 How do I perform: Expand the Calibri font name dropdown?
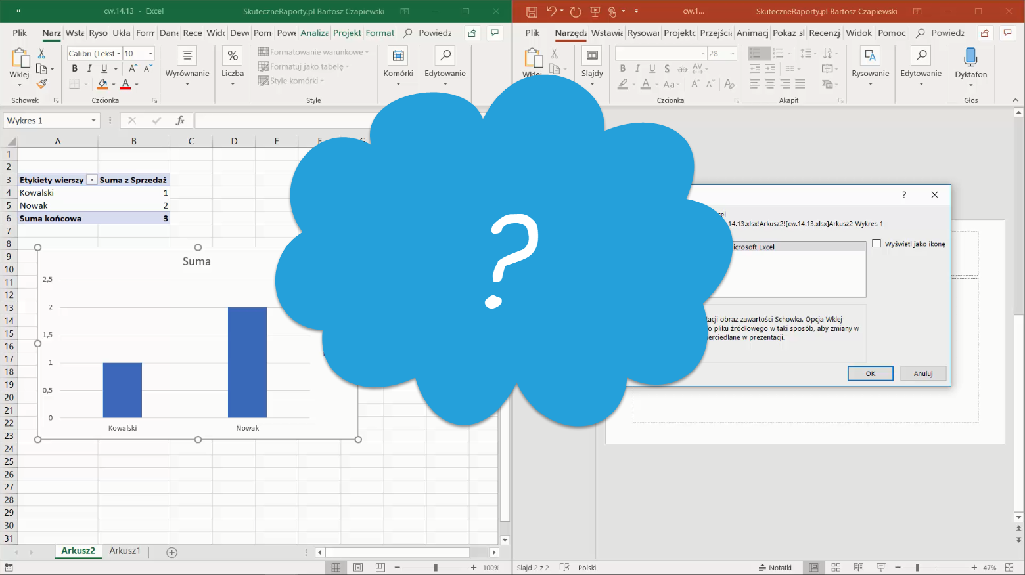click(x=118, y=54)
